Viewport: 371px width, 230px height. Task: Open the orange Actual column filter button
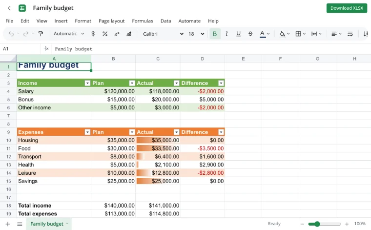[x=177, y=132]
